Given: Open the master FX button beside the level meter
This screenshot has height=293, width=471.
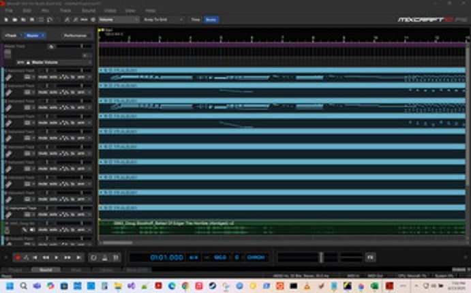Looking at the screenshot, I should coord(370,258).
